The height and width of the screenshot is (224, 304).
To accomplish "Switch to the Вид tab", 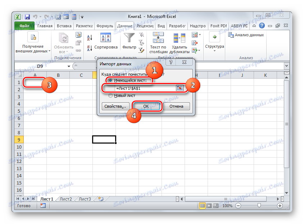I will pos(161,26).
